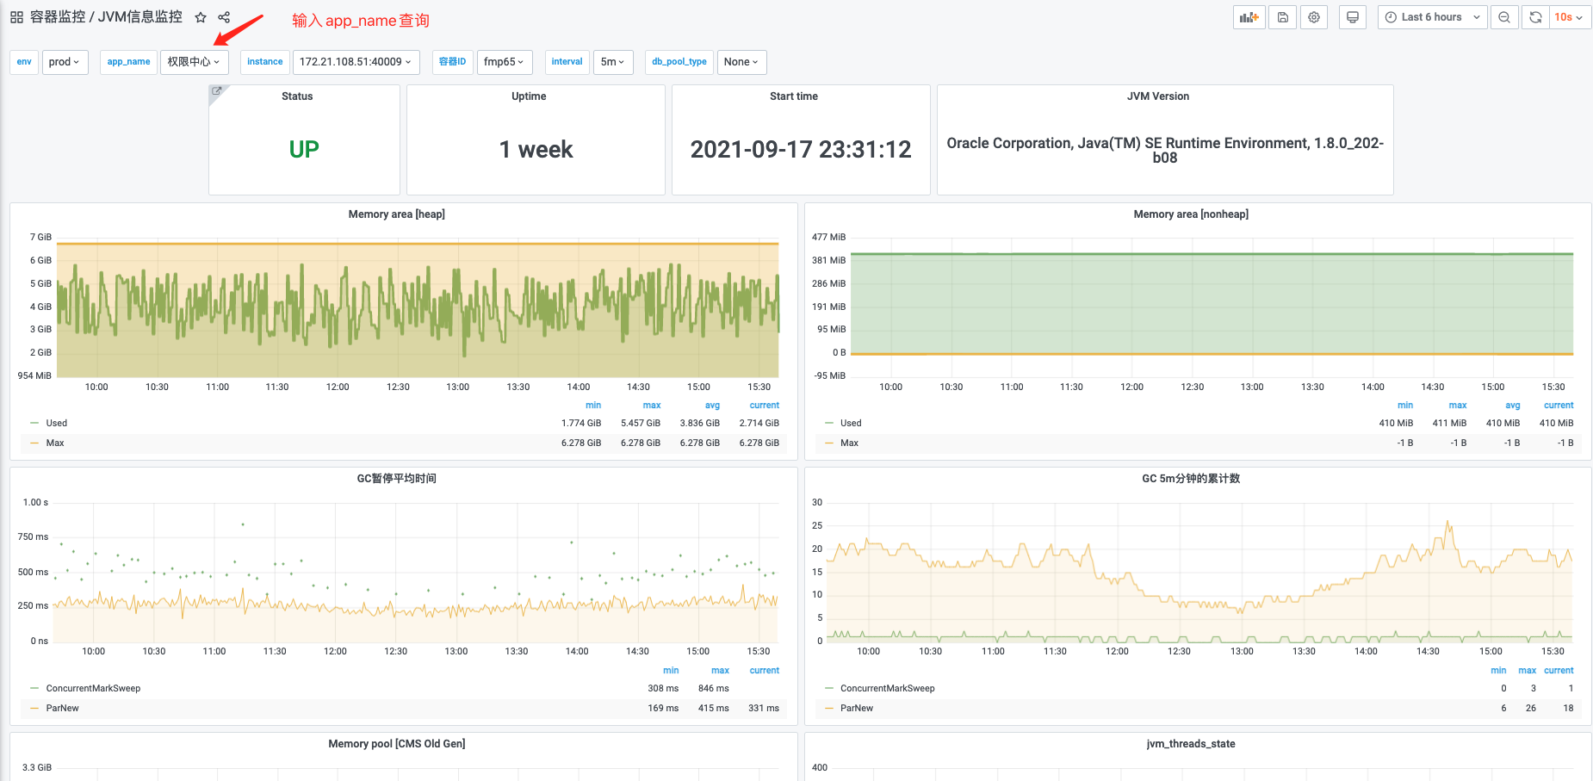
Task: Click heap Used max value 5.457 GiB
Action: (641, 424)
